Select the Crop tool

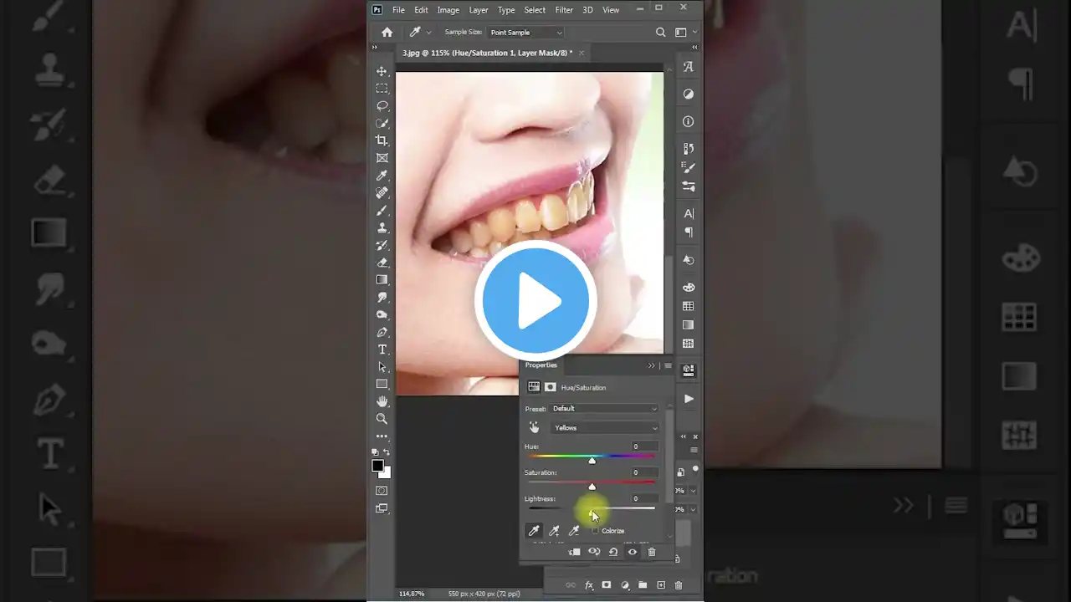(382, 140)
